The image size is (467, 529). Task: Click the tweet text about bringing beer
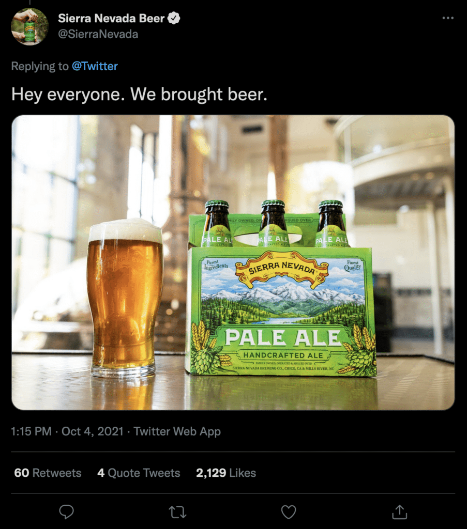[x=139, y=94]
